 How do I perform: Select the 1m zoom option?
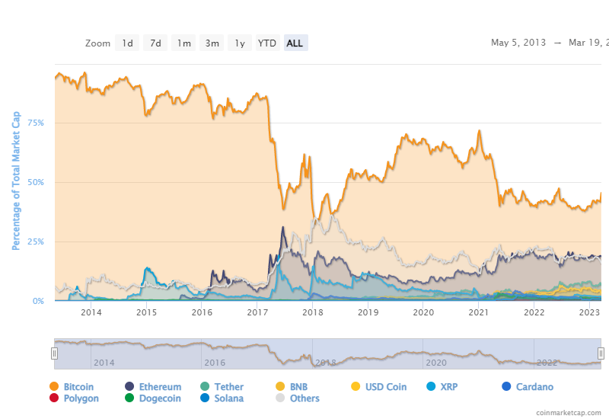click(183, 43)
